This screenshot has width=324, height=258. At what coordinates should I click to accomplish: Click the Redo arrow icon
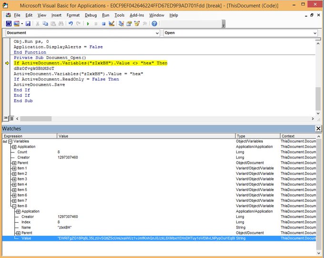point(78,24)
